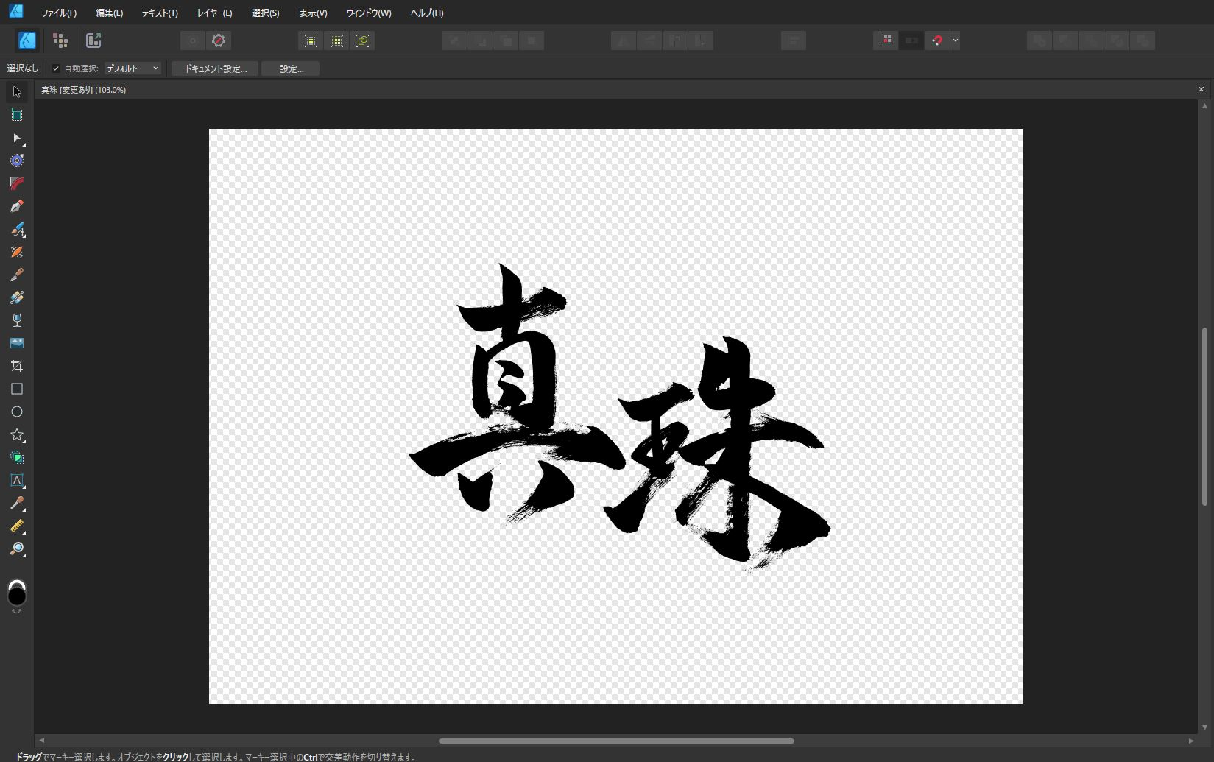
Task: Pick the Crop tool
Action: pyautogui.click(x=16, y=366)
